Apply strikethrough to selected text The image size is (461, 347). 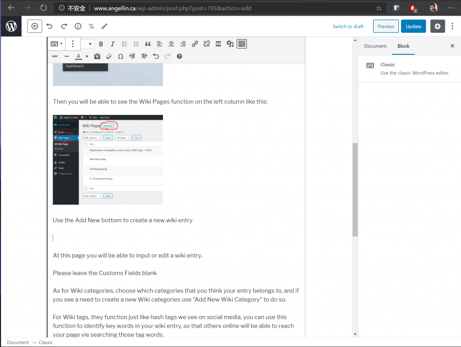click(x=54, y=56)
